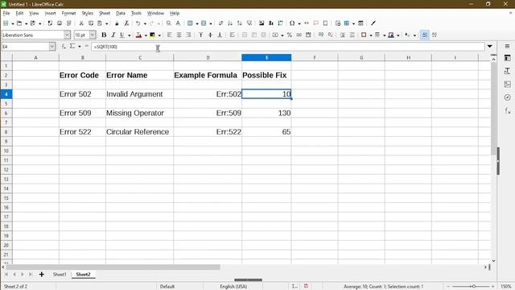
Task: Open Borders dropdown arrow
Action: coord(370,35)
